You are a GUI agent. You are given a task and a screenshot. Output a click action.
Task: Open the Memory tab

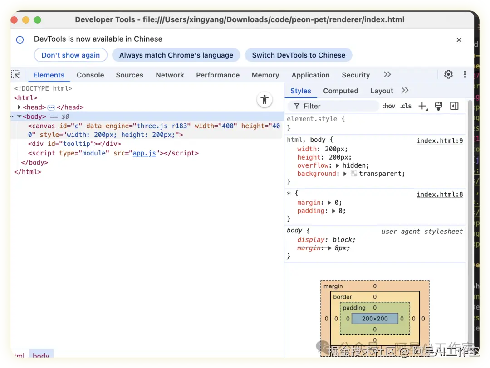pyautogui.click(x=265, y=75)
